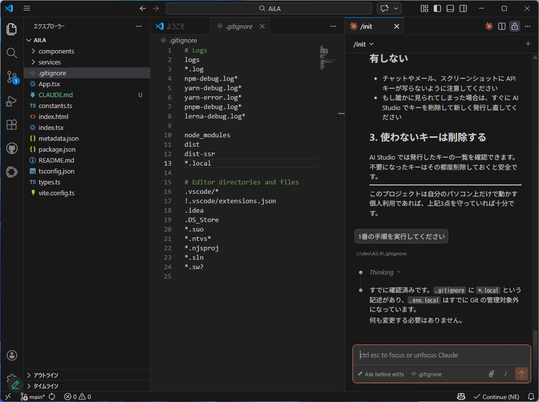Viewport: 539px width, 402px height.
Task: Open vite.config.ts in the explorer
Action: pyautogui.click(x=87, y=193)
